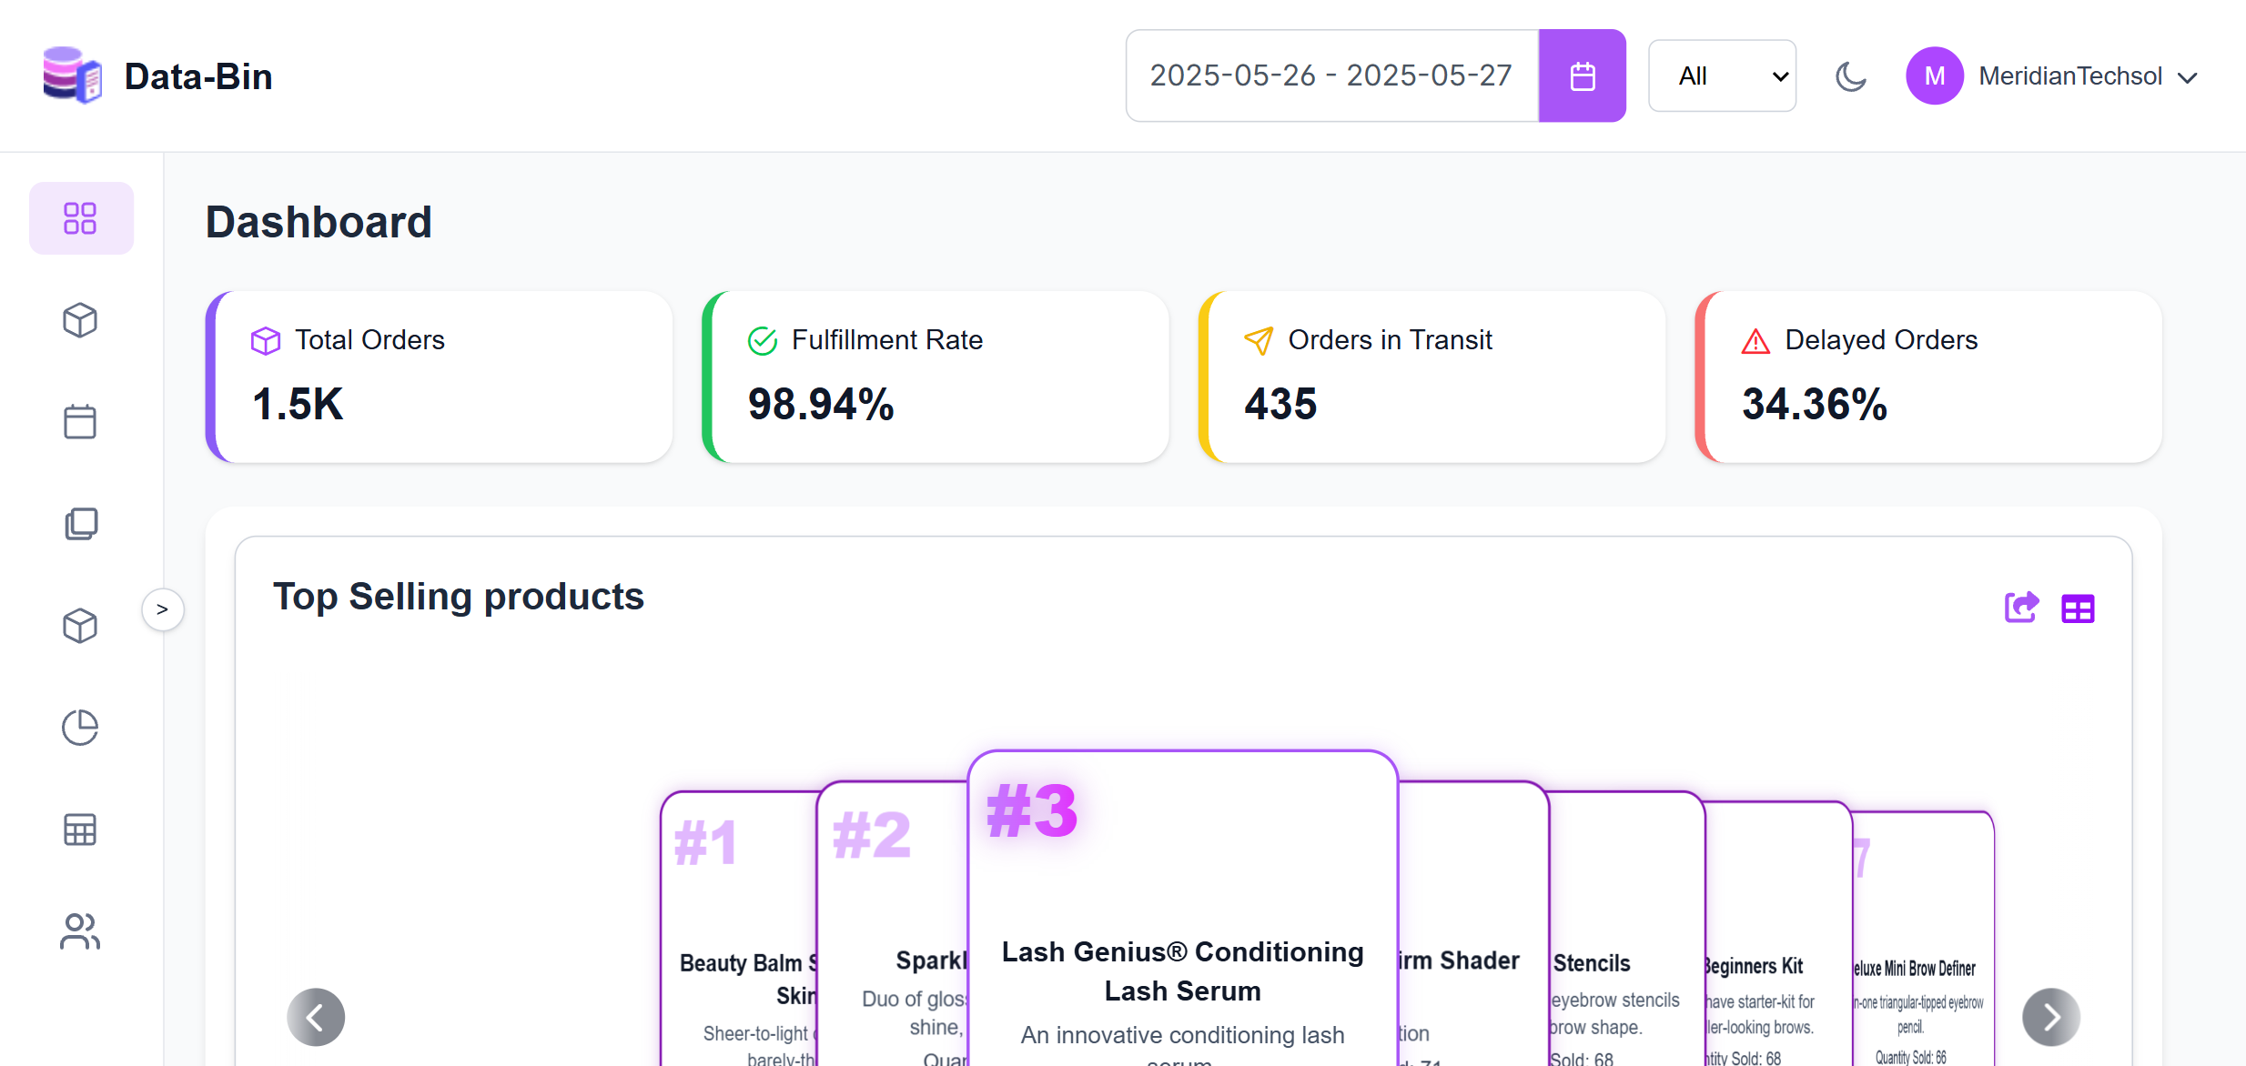Screen dimensions: 2246x1066
Task: Toggle dark mode with the moon icon
Action: click(1850, 76)
